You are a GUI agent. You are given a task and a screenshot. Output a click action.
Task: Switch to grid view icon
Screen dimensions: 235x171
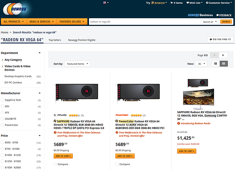click(224, 64)
